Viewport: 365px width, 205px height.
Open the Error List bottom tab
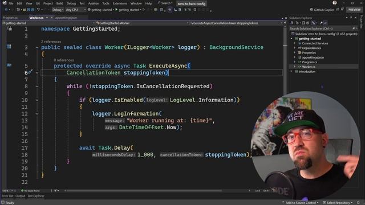(7, 196)
